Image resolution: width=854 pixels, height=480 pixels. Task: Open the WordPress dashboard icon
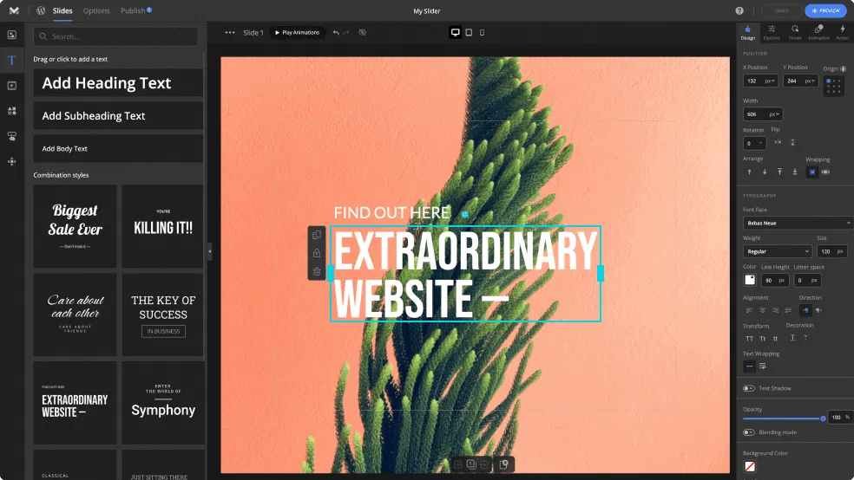41,10
